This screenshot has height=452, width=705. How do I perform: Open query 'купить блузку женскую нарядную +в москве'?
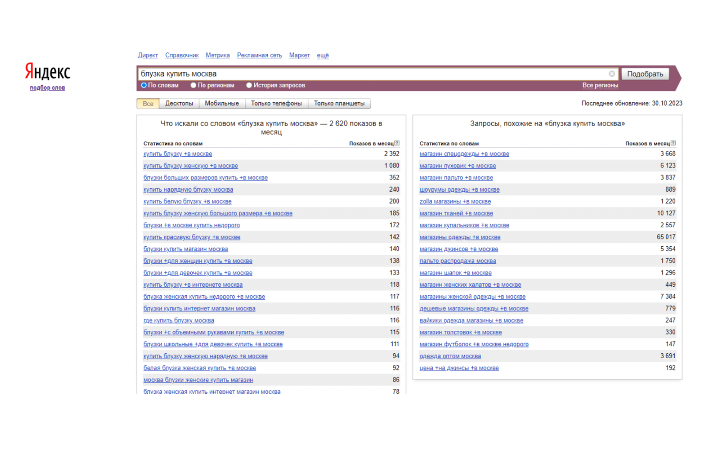pyautogui.click(x=205, y=356)
